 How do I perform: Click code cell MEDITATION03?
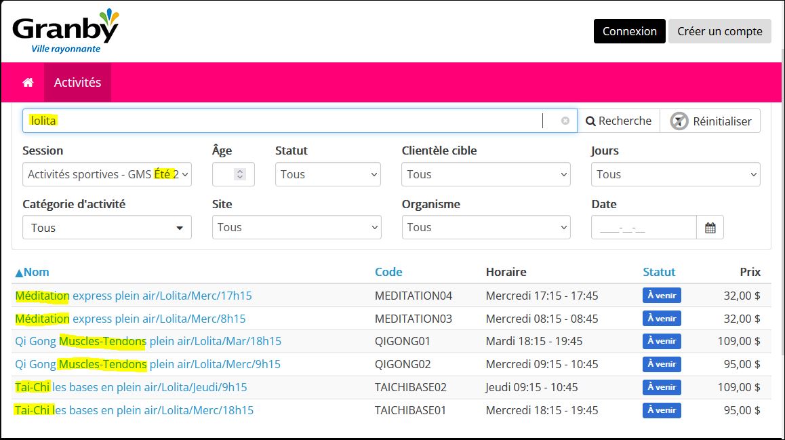point(414,319)
